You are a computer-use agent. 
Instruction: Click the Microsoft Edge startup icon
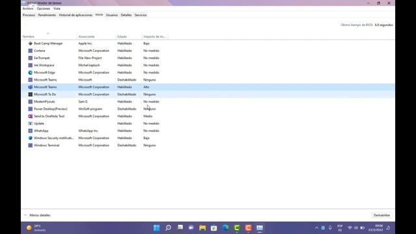pos(31,72)
